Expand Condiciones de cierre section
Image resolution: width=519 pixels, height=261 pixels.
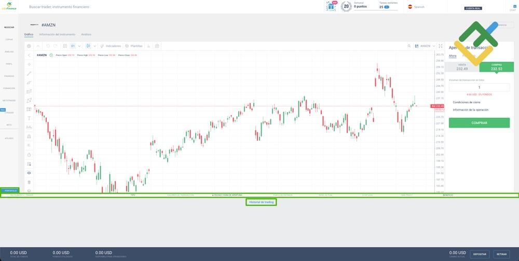click(x=466, y=103)
